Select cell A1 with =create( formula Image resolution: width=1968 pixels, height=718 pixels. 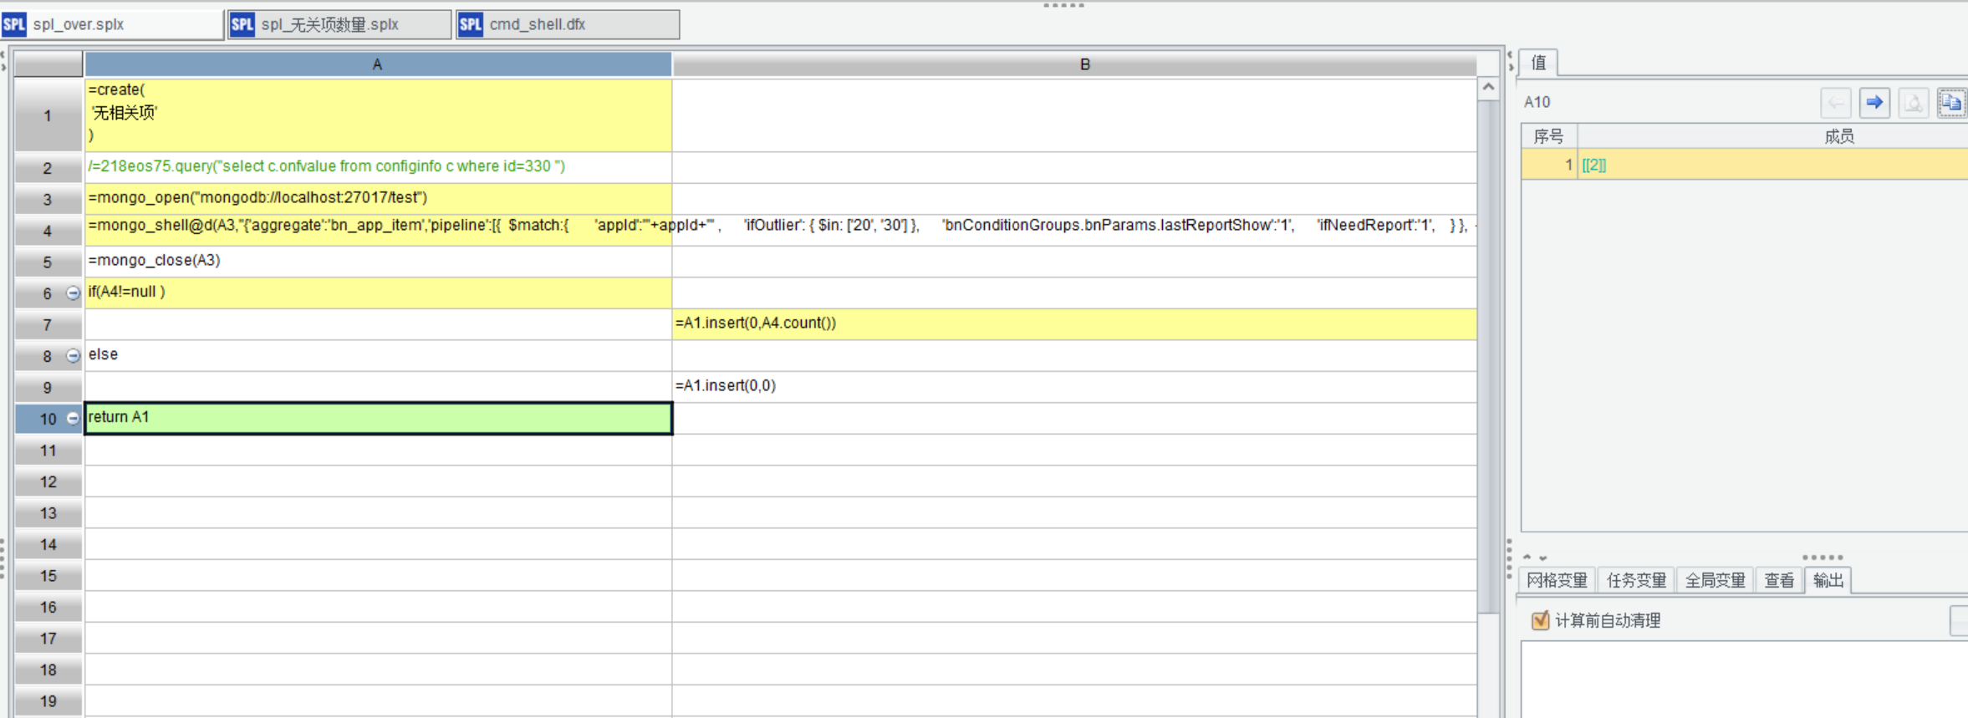pos(378,115)
